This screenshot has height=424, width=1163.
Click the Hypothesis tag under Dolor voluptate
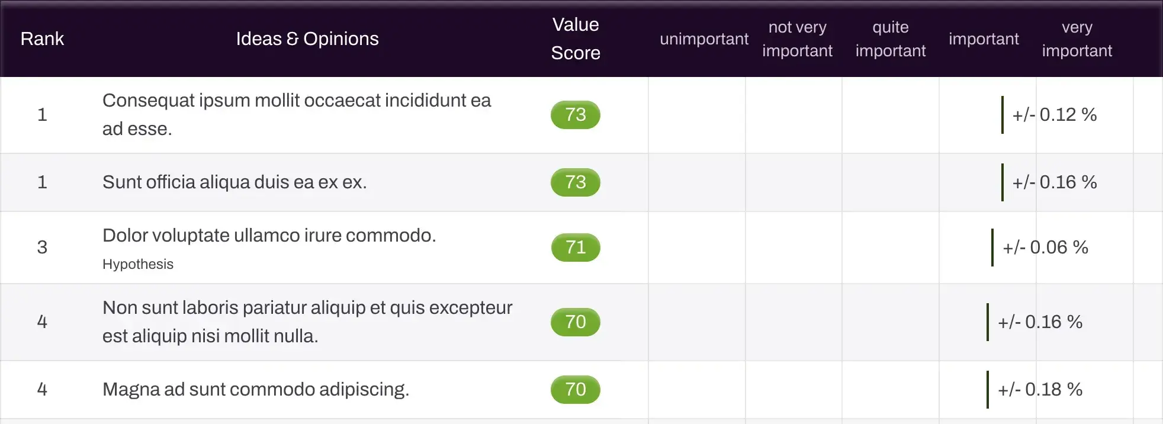(138, 264)
